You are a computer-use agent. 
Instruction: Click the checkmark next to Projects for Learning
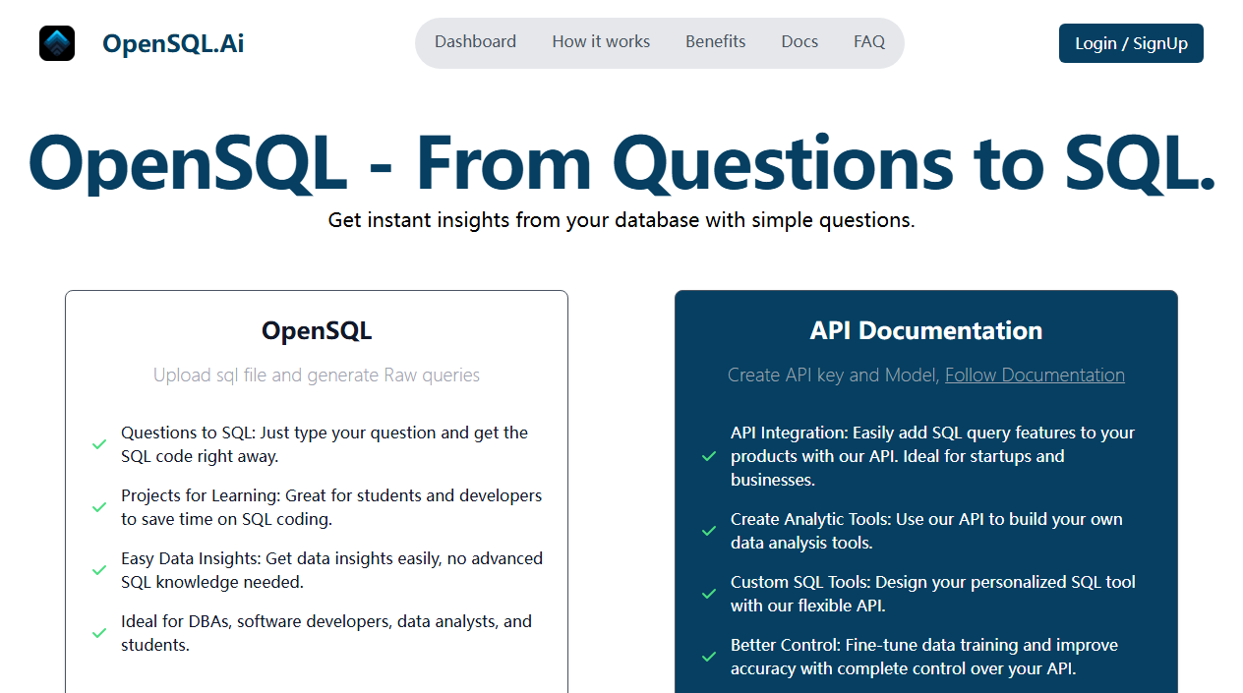(x=99, y=507)
